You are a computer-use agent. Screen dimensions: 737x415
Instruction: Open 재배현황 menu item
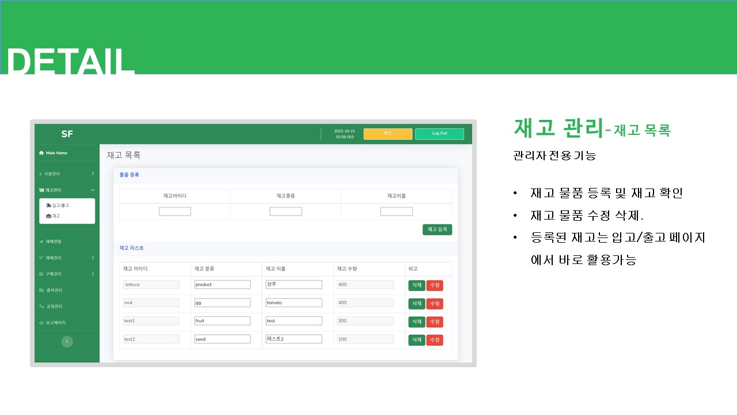point(50,242)
